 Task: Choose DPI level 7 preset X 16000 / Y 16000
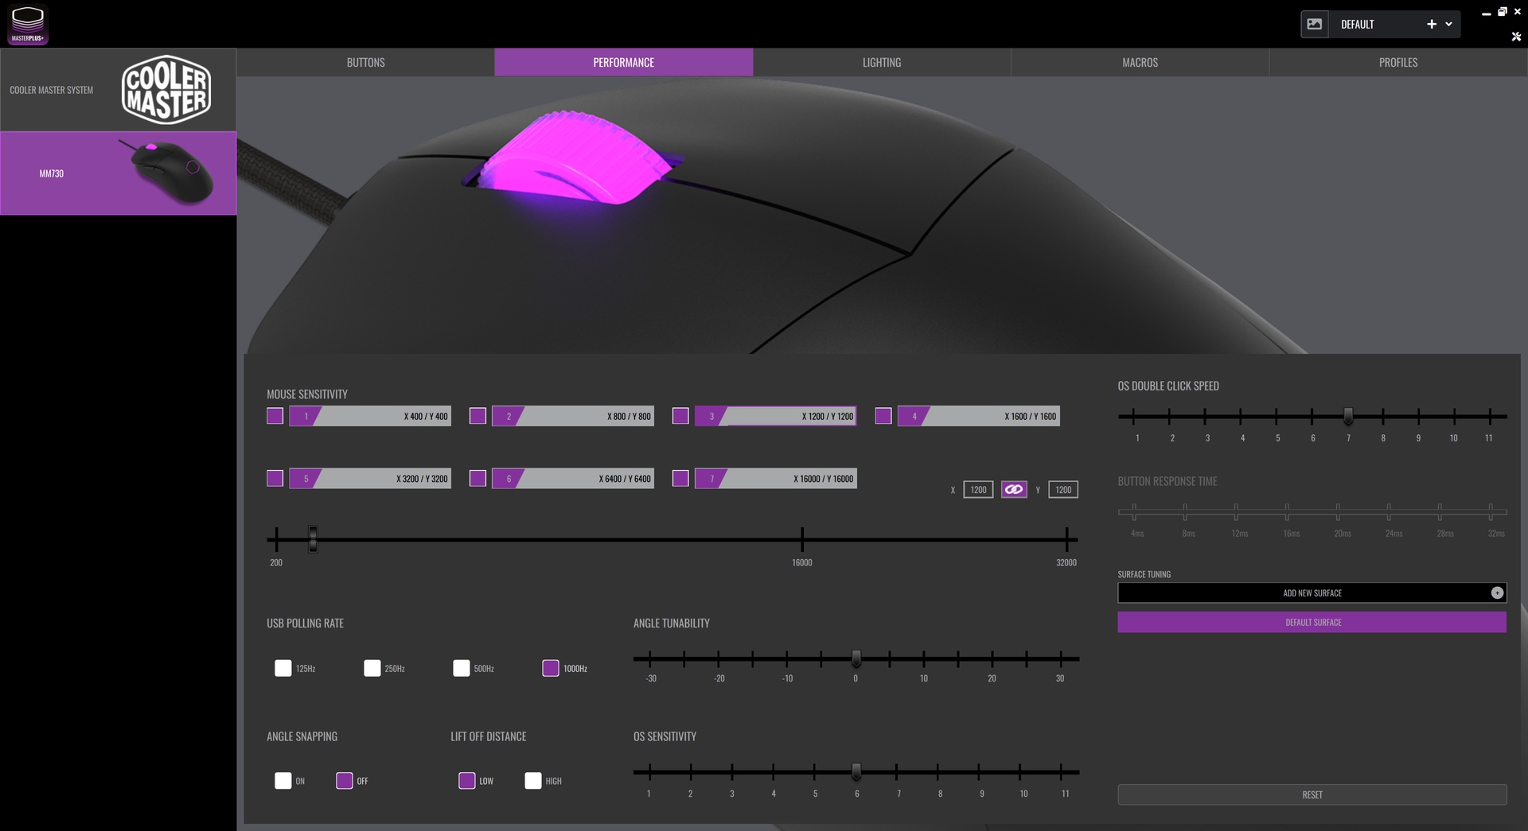776,479
